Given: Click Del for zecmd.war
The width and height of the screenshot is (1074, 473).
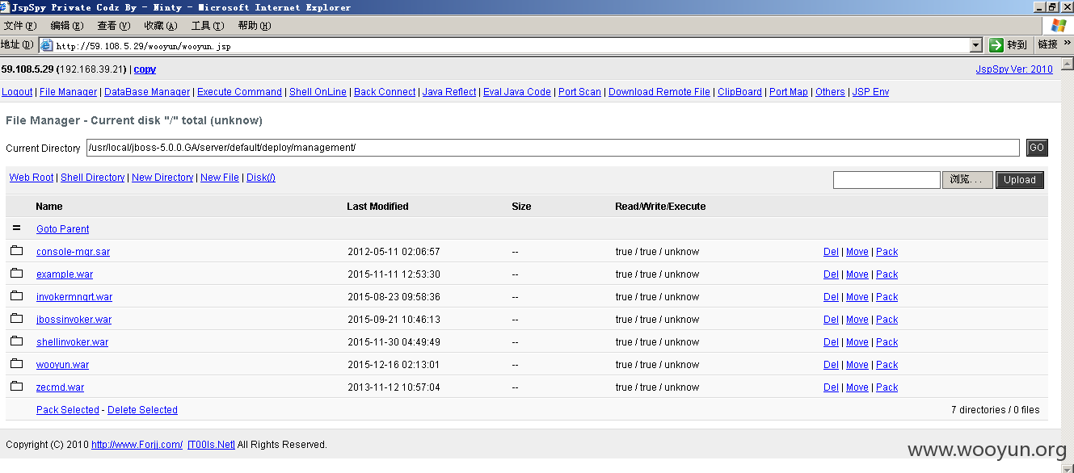Looking at the screenshot, I should [x=831, y=387].
